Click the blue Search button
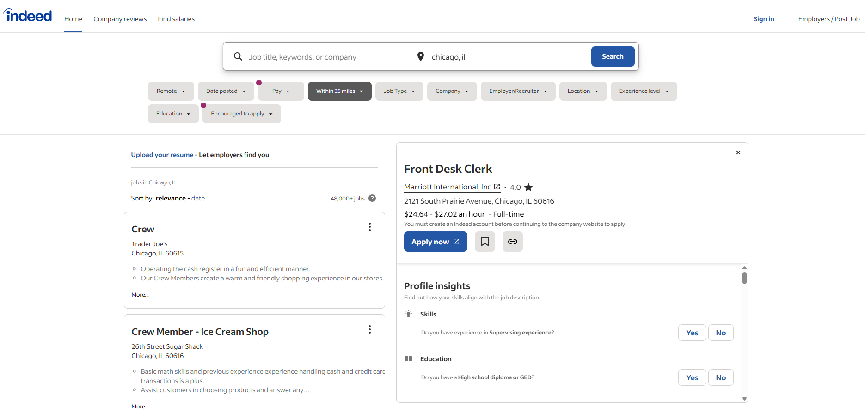This screenshot has height=413, width=865. 613,56
